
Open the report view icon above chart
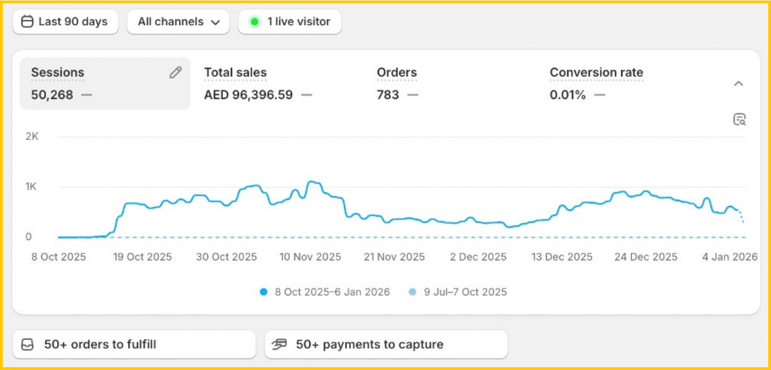[739, 119]
